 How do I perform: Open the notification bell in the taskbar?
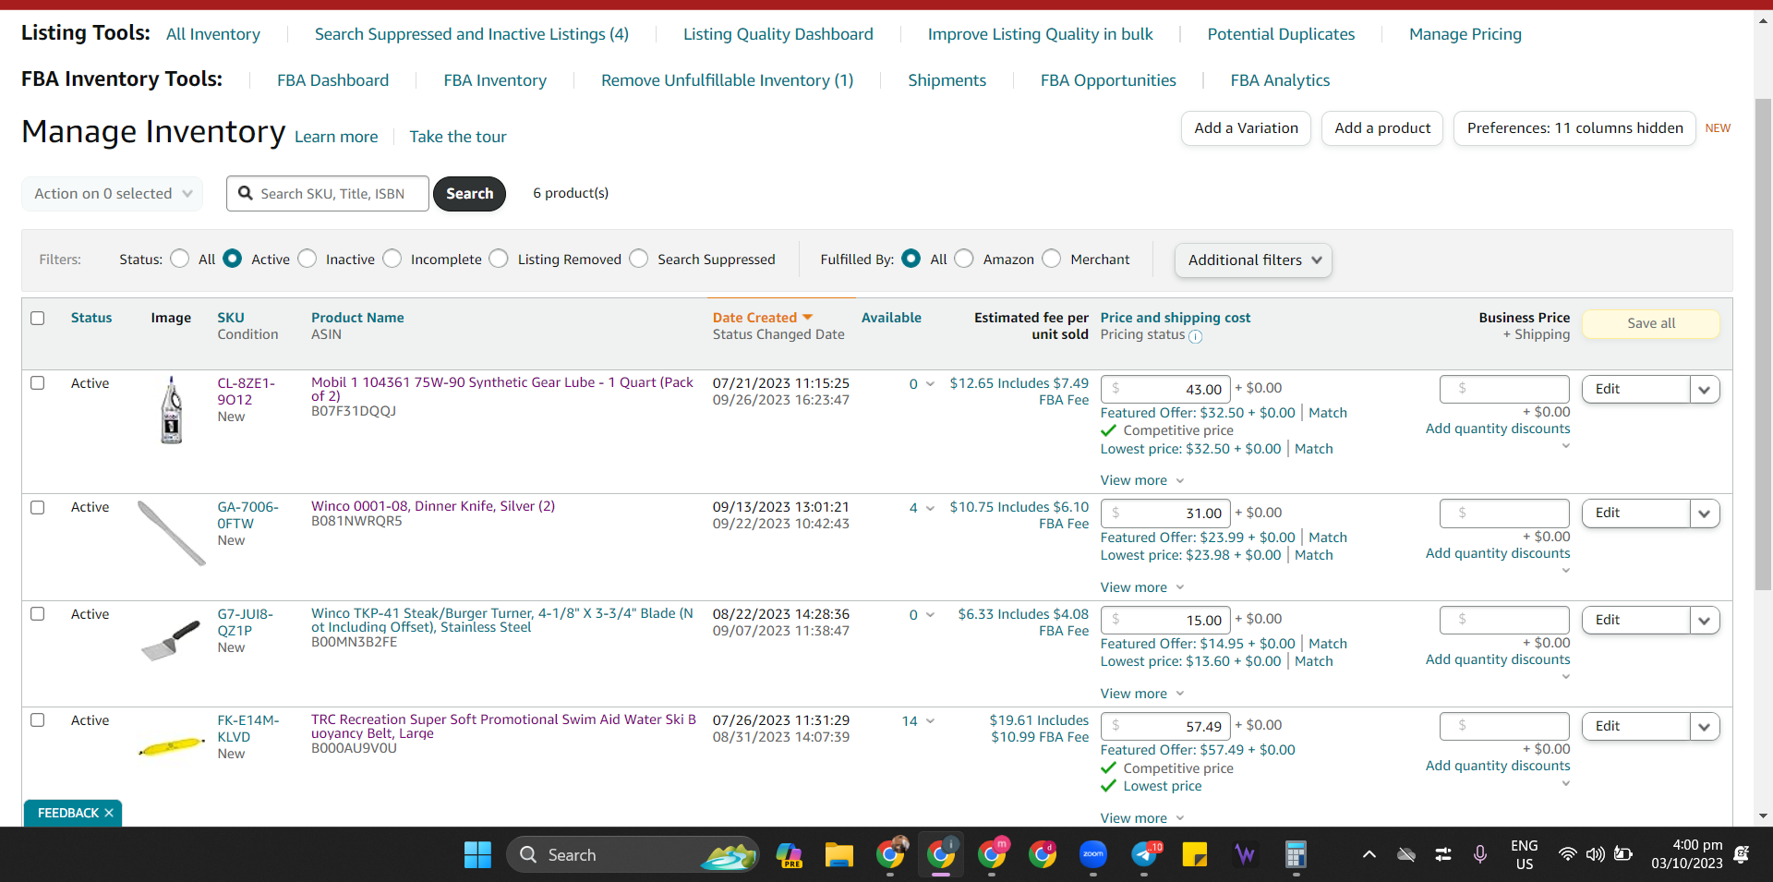1742,855
